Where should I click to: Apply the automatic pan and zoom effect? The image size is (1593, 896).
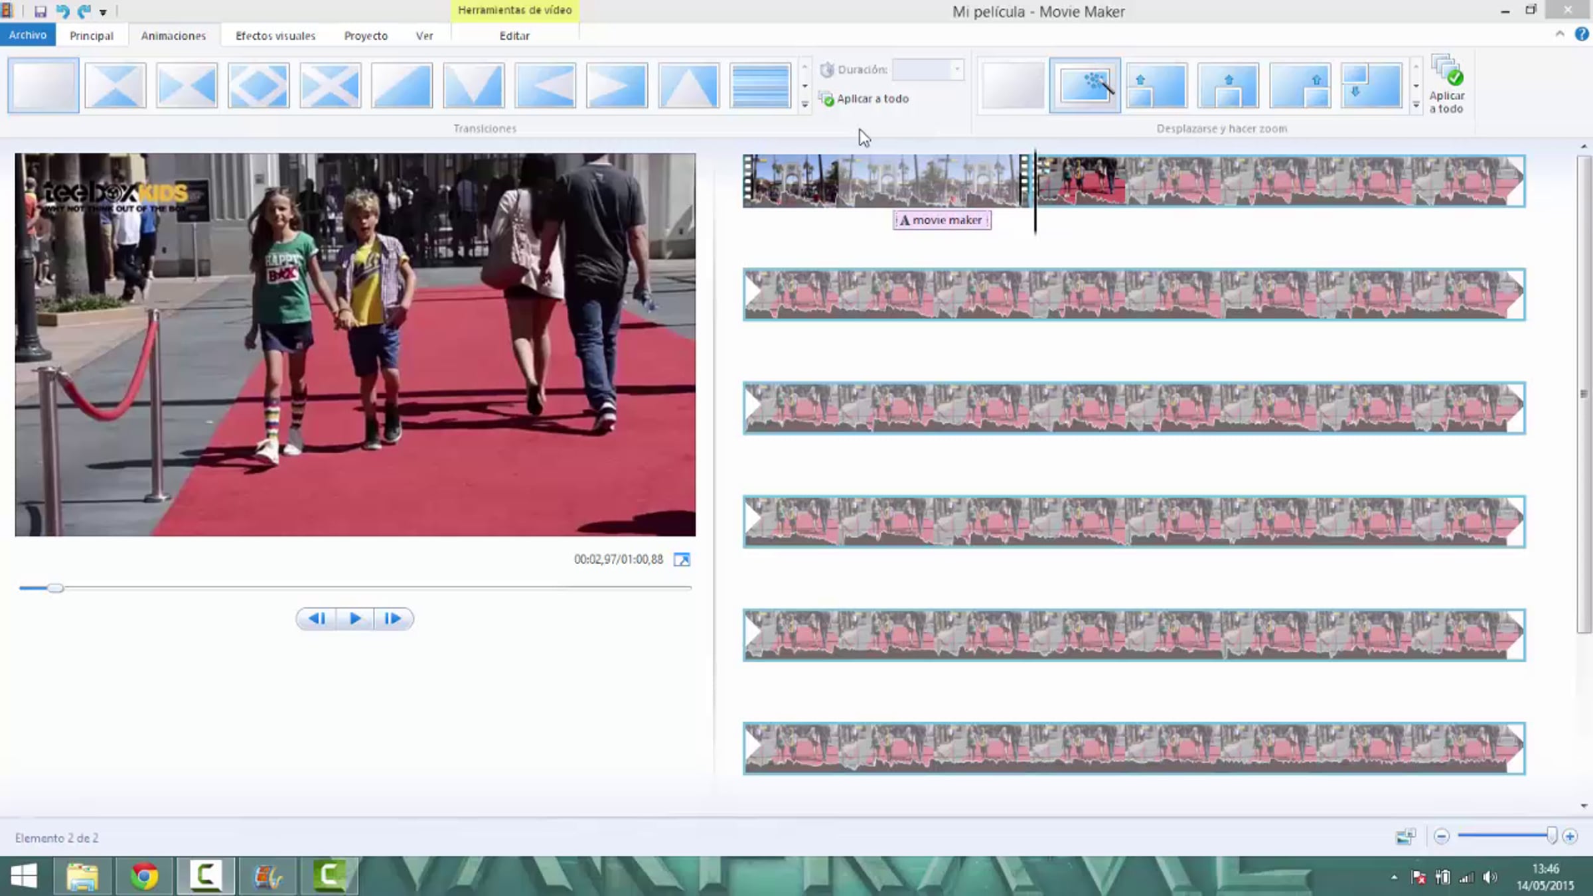[1085, 86]
